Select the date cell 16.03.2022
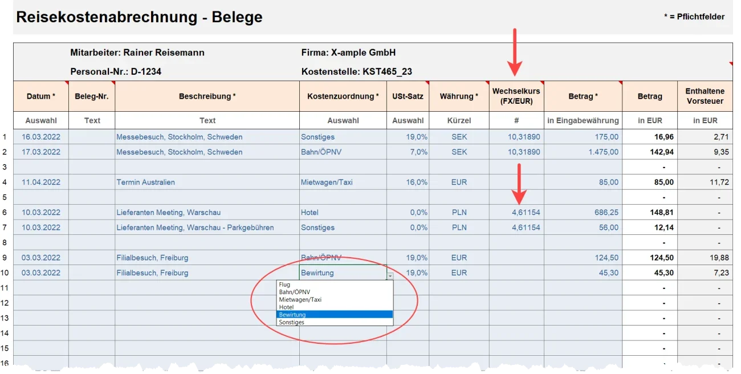741x374 pixels. tap(41, 137)
